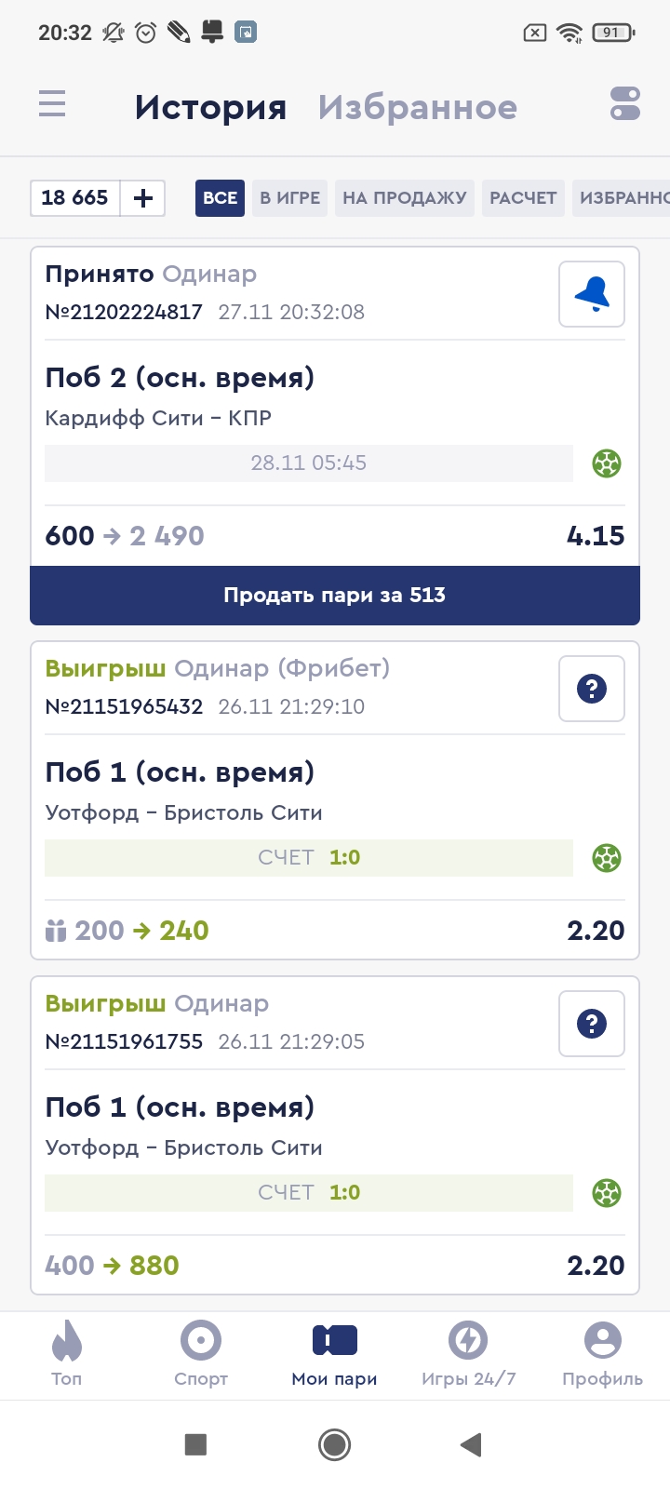Filter bets by НА ПРОДАЖУ

405,198
